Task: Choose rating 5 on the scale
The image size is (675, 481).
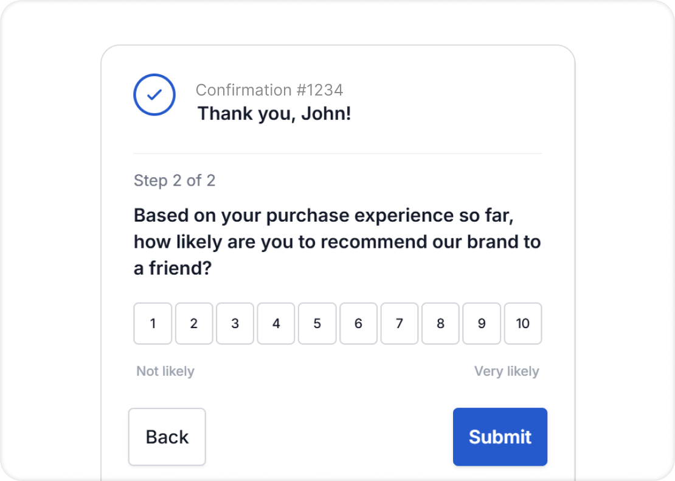Action: tap(317, 323)
